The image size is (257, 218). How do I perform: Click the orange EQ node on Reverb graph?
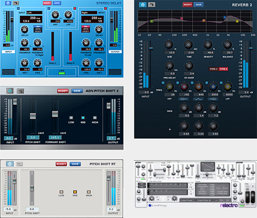(203, 20)
